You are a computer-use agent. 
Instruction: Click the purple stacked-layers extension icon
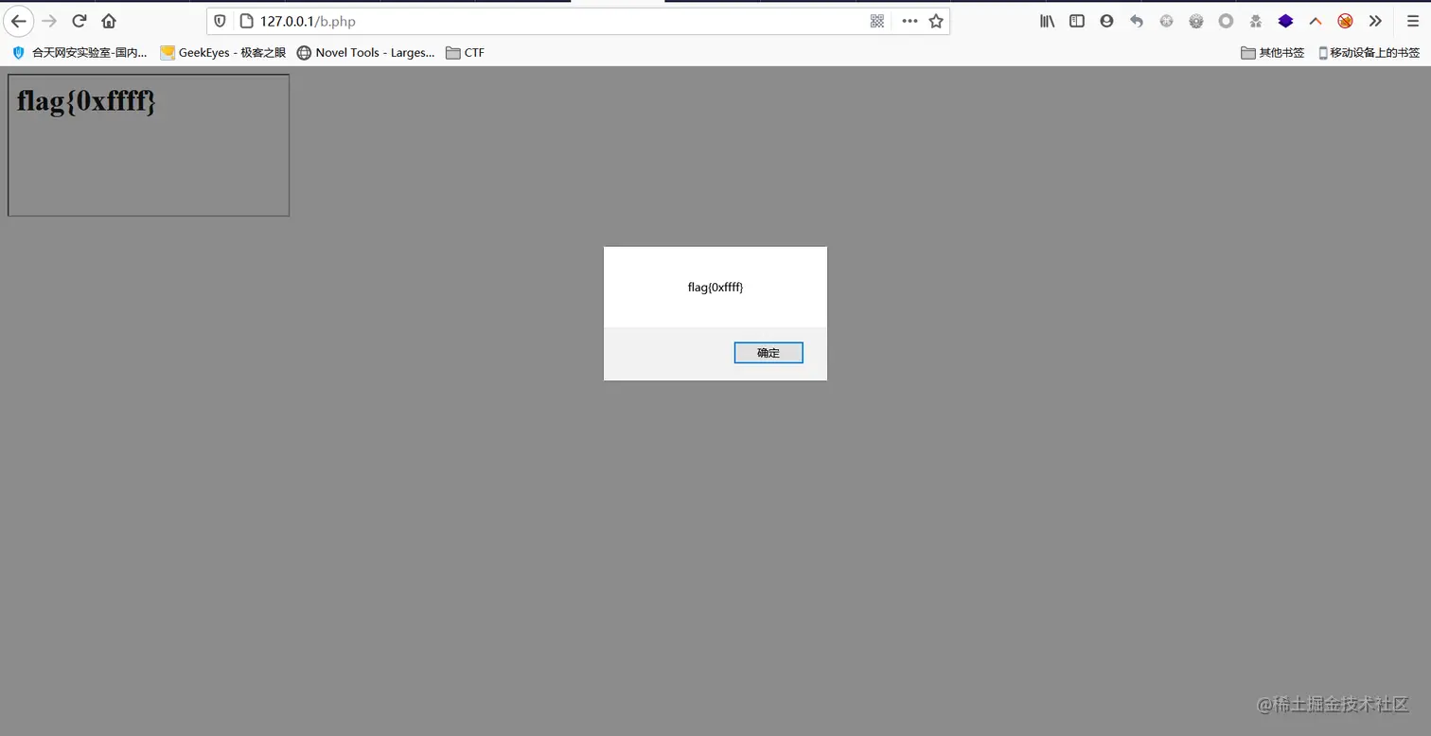(x=1285, y=21)
